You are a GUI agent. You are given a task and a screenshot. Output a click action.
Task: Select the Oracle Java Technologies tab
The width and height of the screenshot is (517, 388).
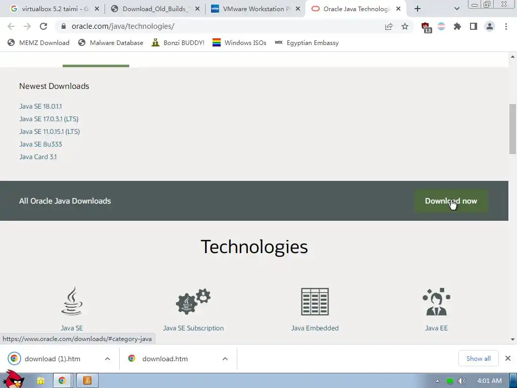[x=356, y=9]
